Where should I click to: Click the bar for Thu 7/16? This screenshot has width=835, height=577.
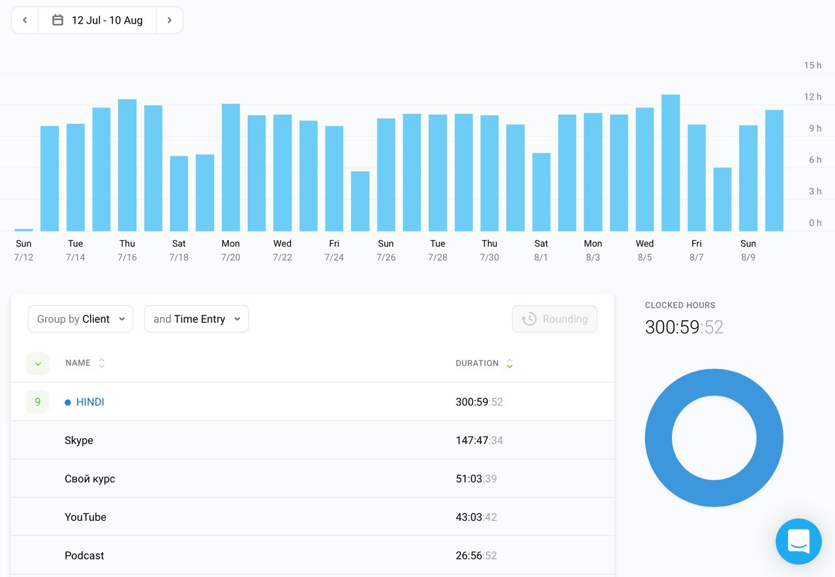coord(127,166)
